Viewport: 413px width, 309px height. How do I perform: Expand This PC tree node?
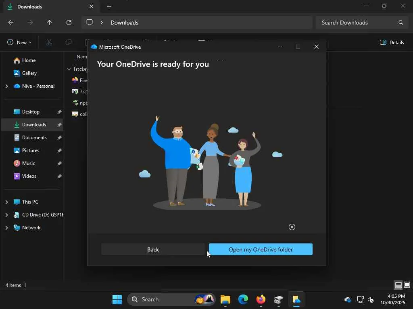[6, 202]
